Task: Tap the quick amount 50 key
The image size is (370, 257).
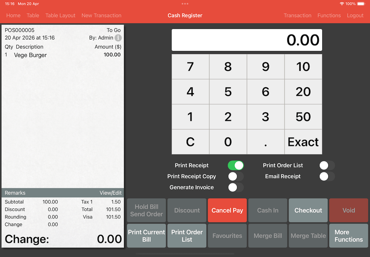Action: point(303,117)
